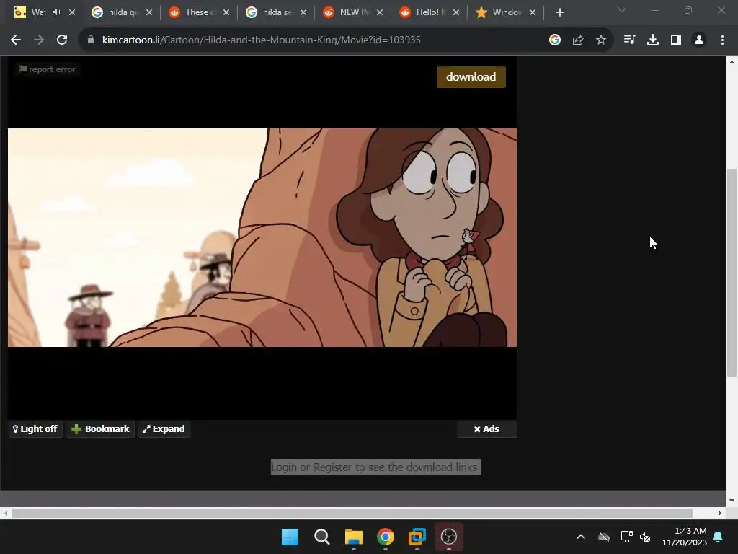Image resolution: width=738 pixels, height=554 pixels.
Task: Close the 'NEW IM' Reddit tab
Action: point(380,12)
